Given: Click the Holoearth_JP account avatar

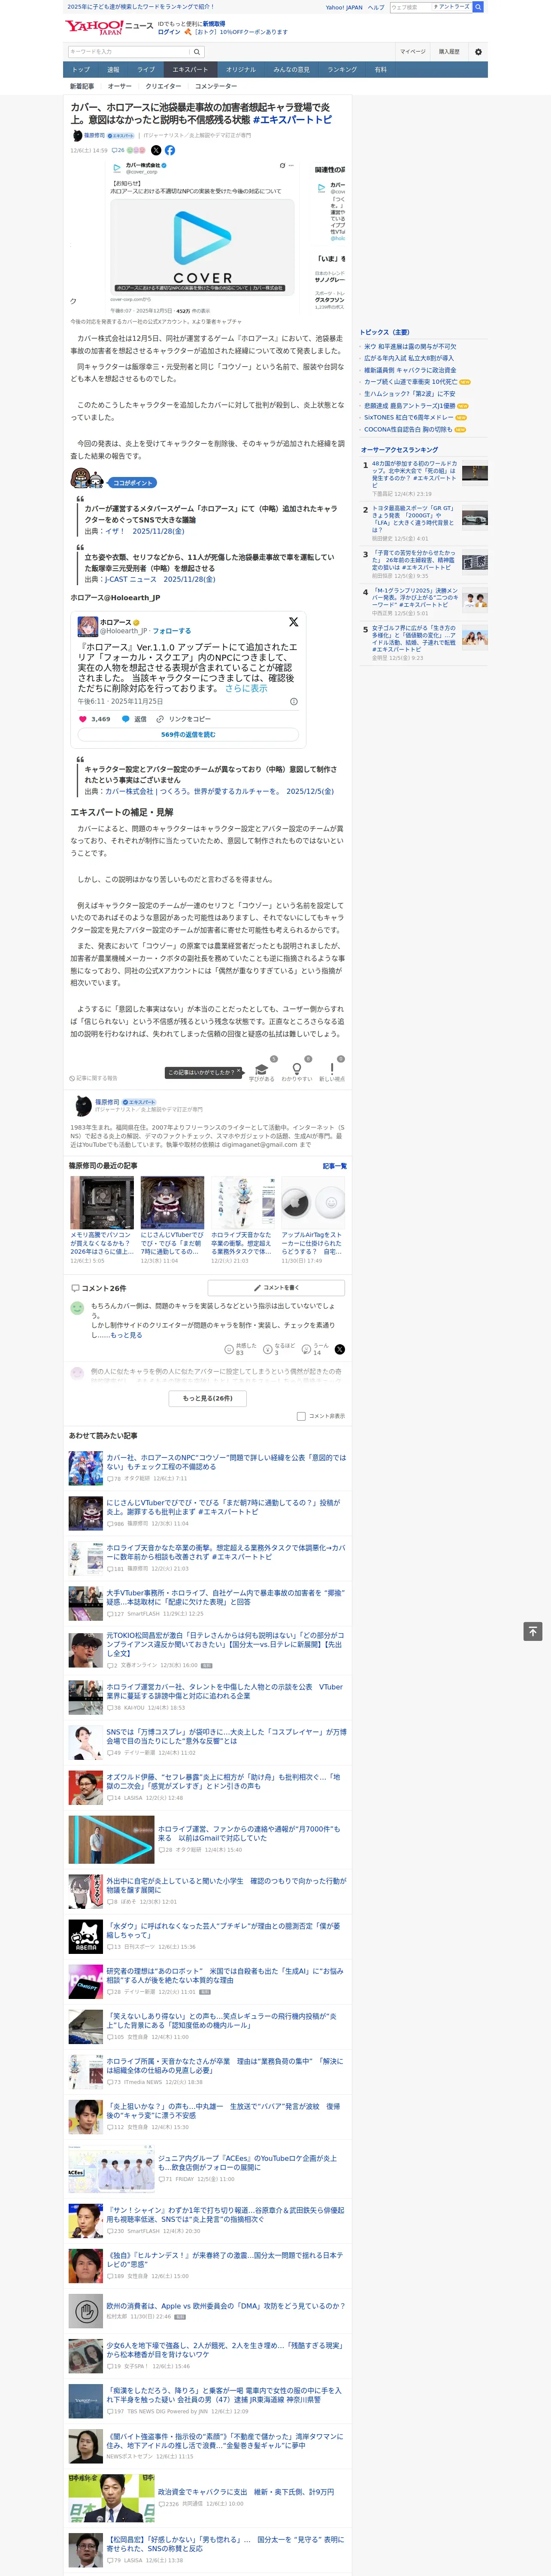Looking at the screenshot, I should point(87,627).
